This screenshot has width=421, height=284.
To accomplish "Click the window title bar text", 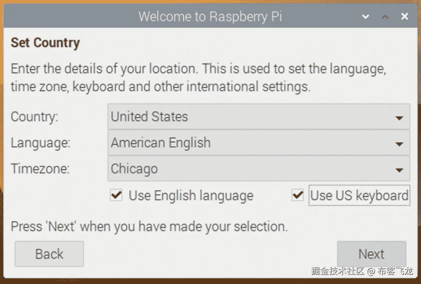I will [210, 16].
